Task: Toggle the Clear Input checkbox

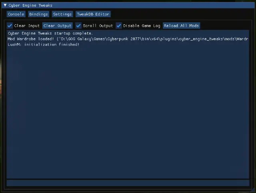Action: click(10, 26)
